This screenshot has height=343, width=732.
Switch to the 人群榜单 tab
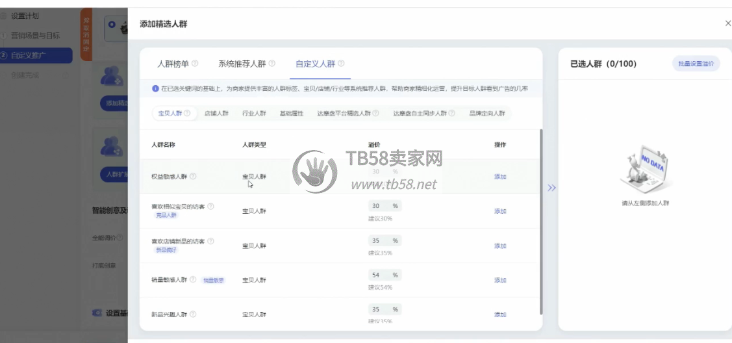[x=173, y=64]
